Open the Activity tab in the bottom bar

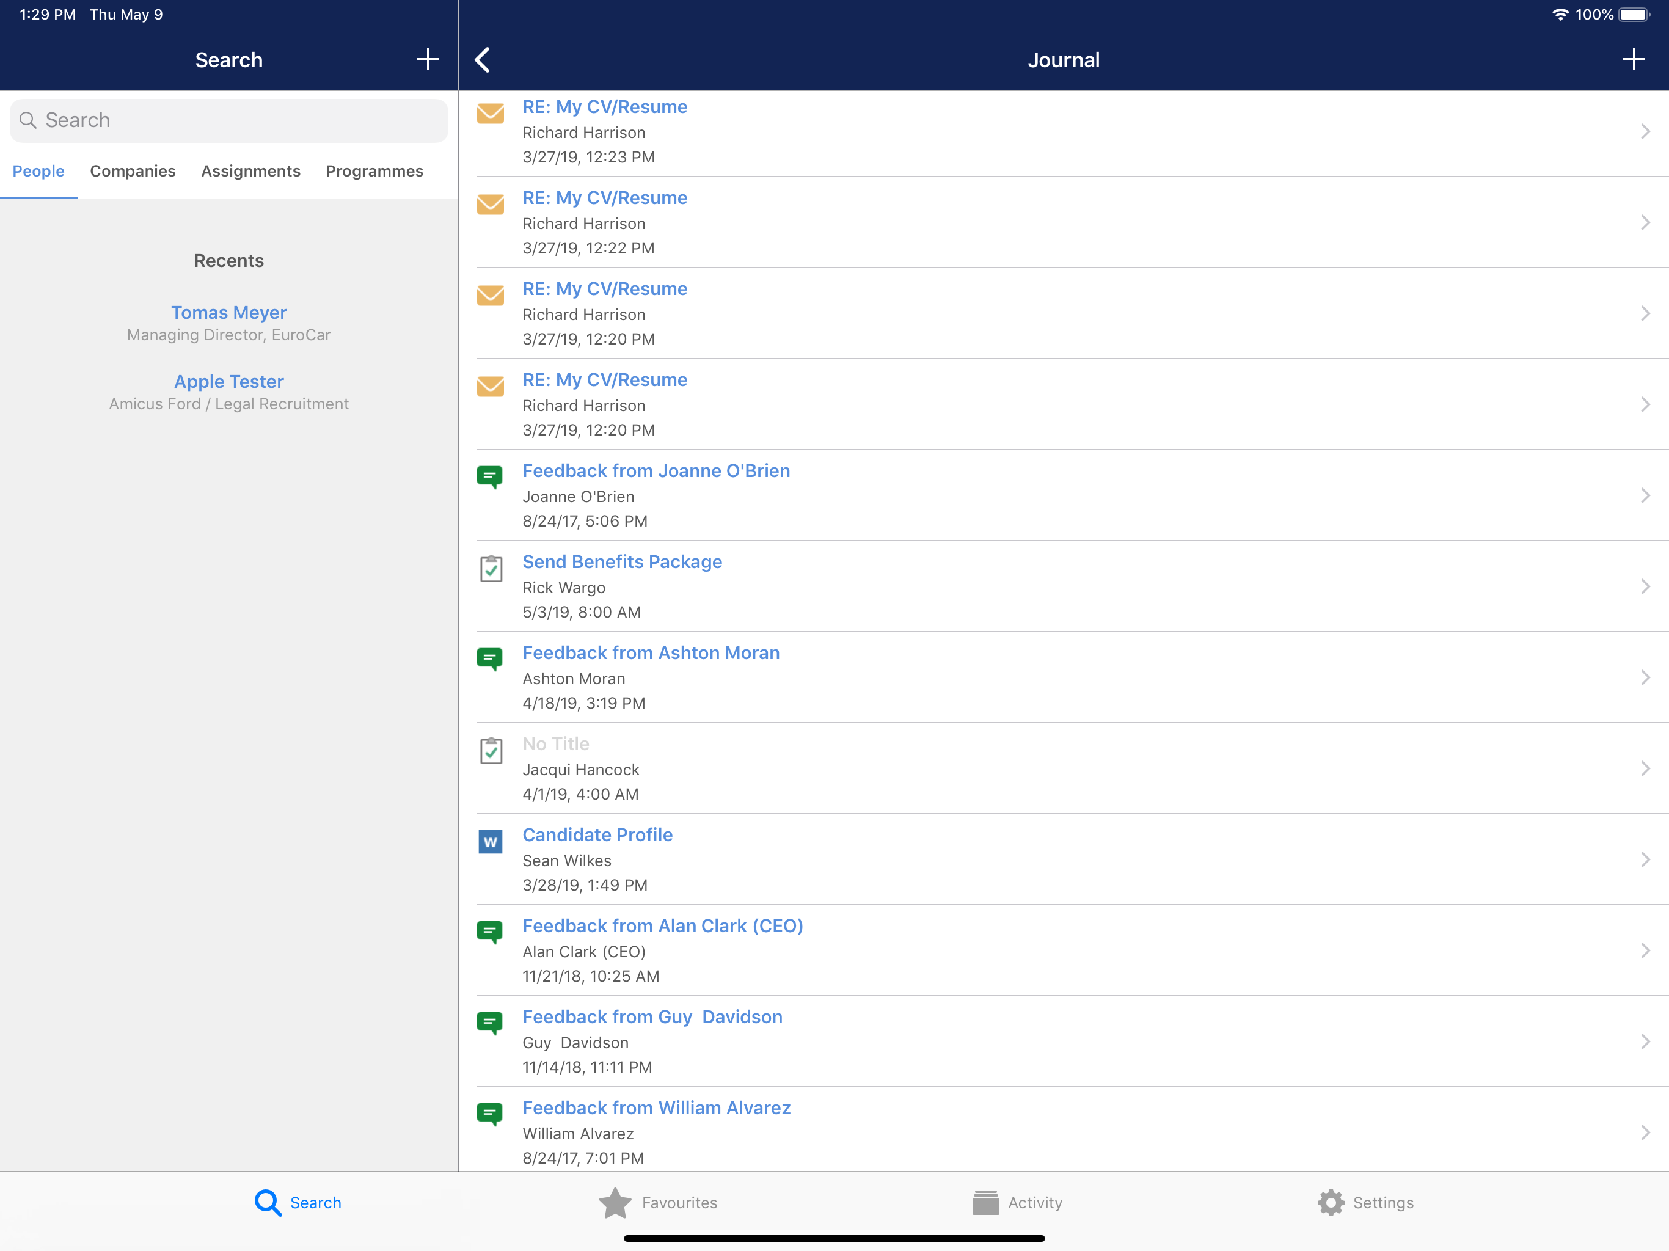tap(1017, 1203)
